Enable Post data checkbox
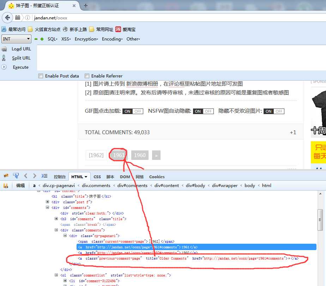 point(41,76)
